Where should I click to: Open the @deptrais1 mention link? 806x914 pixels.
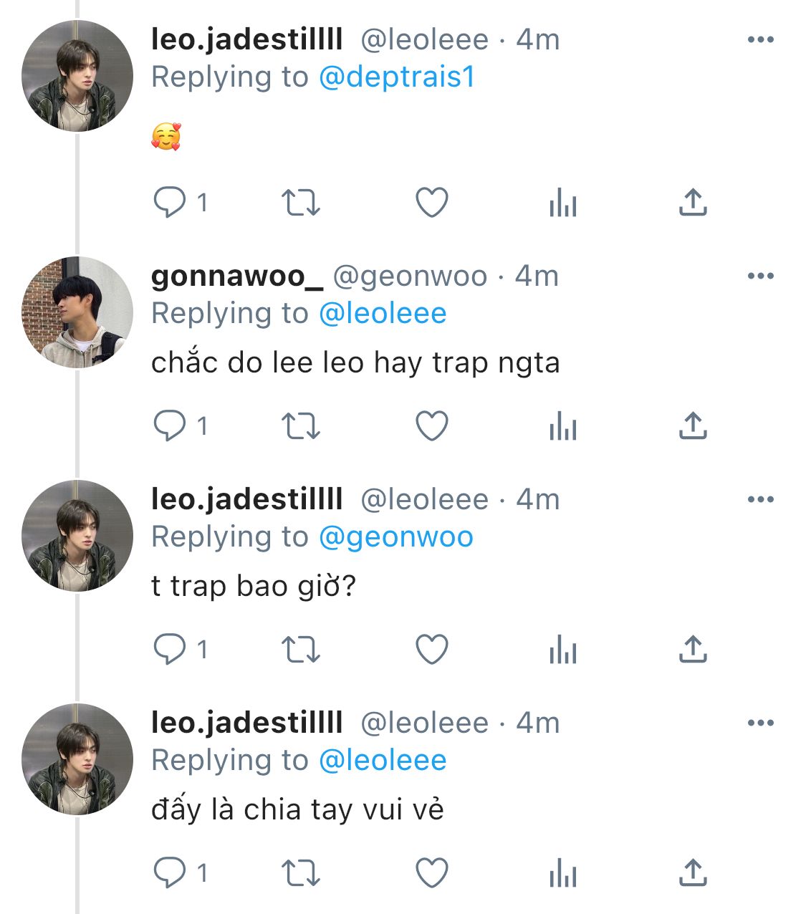(397, 77)
